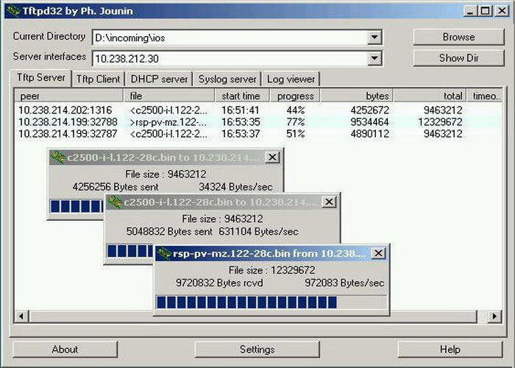Close the 631104 Bytes/sec transfer popup

(329, 202)
